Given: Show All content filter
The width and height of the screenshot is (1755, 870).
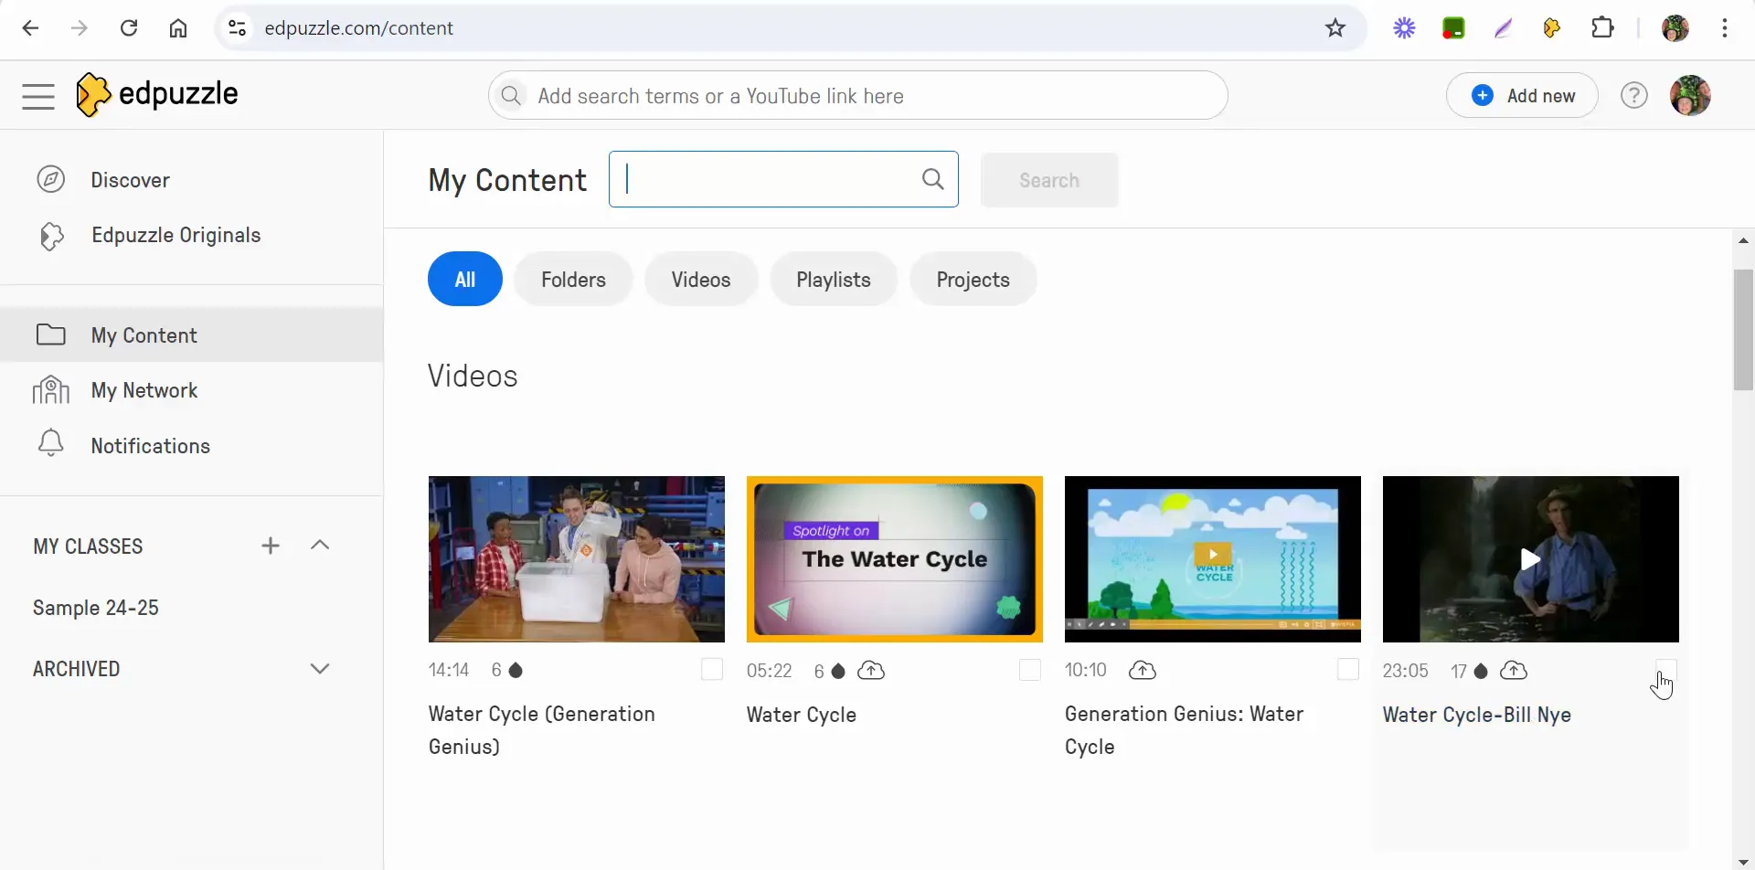Looking at the screenshot, I should [x=465, y=279].
